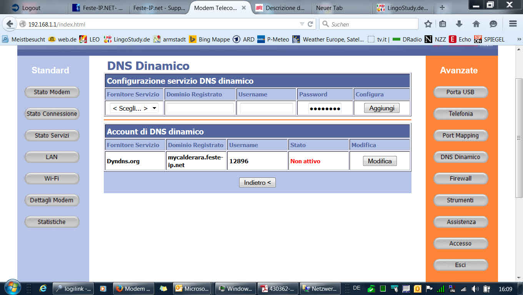
Task: Launch Internet Explorer from the taskbar
Action: click(x=43, y=288)
